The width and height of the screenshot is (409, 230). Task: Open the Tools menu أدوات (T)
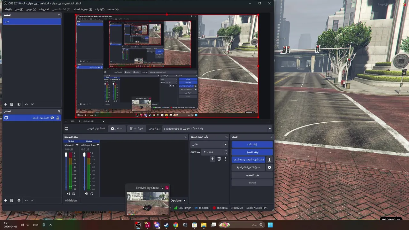pos(100,9)
